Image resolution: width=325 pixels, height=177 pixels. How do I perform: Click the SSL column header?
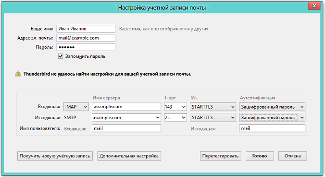tap(194, 98)
